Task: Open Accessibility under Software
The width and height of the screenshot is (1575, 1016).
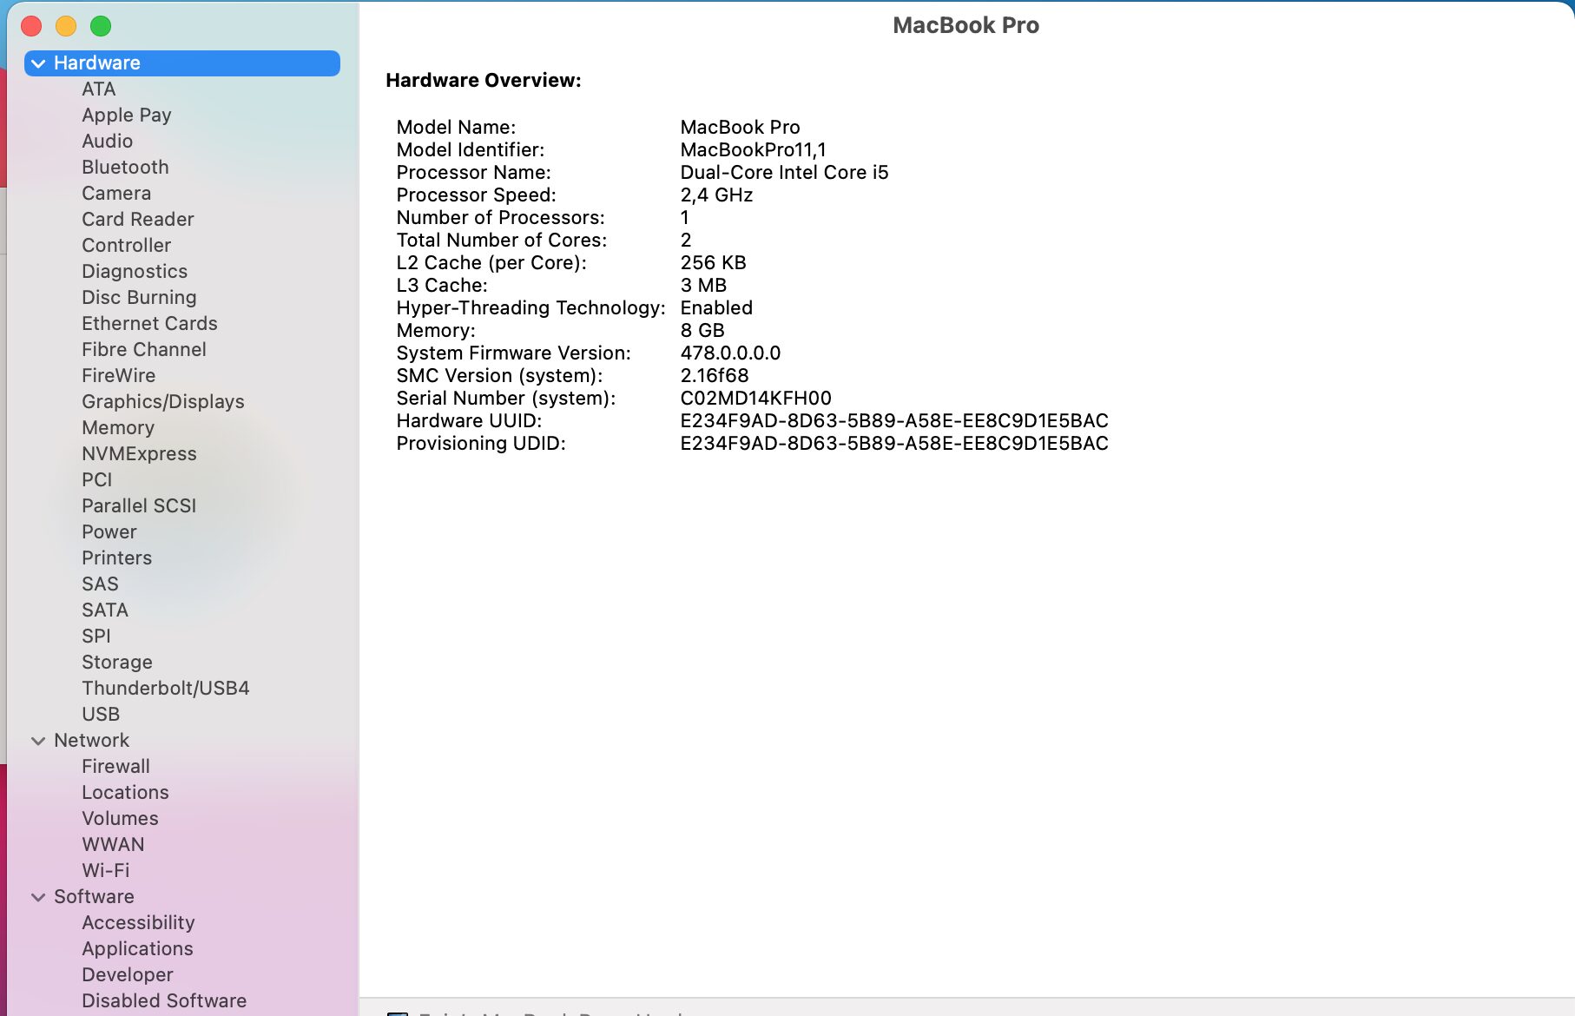Action: (x=138, y=923)
